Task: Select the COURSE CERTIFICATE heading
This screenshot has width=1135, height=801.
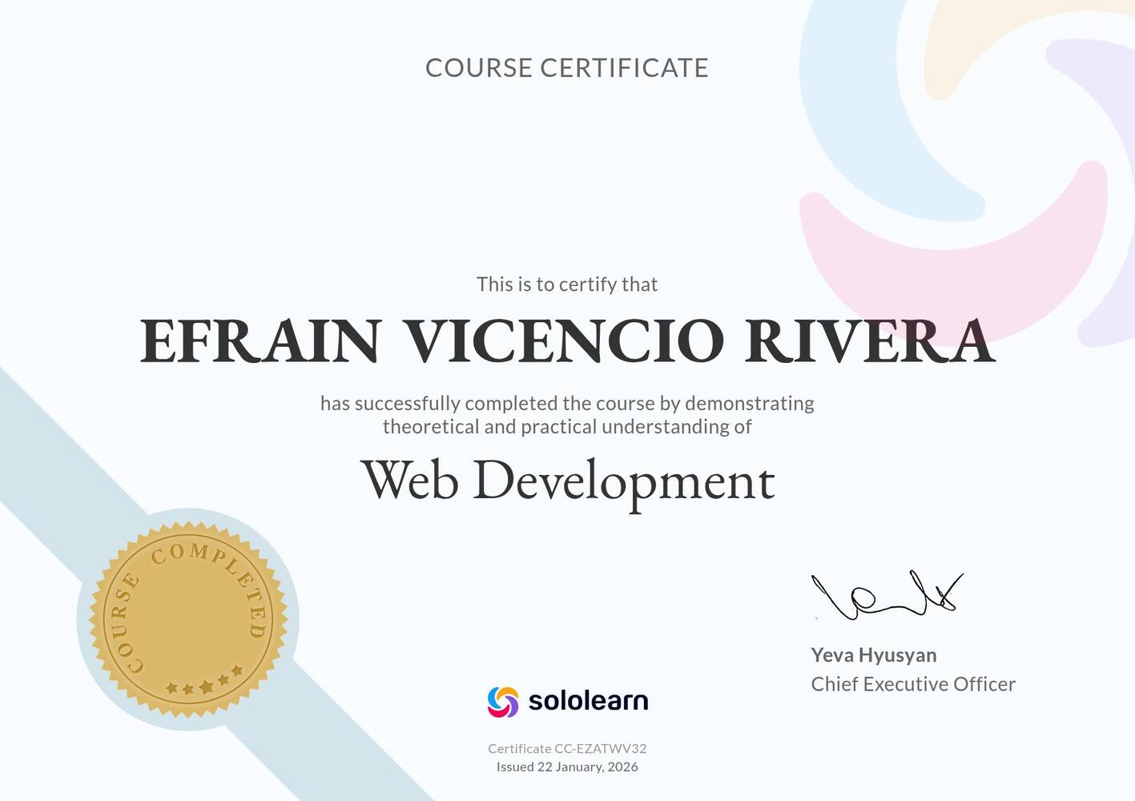Action: coord(567,68)
